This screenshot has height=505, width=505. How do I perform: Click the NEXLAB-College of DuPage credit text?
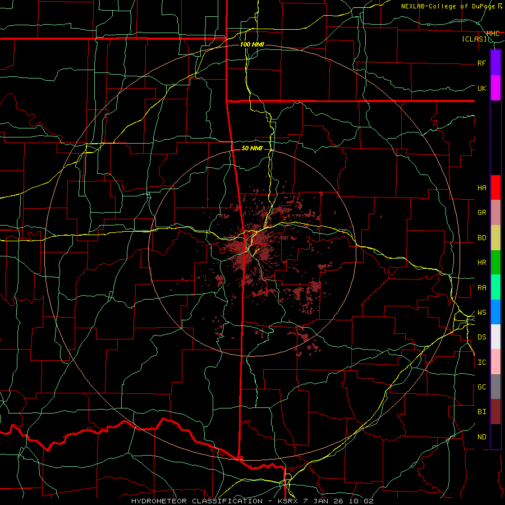tap(448, 6)
